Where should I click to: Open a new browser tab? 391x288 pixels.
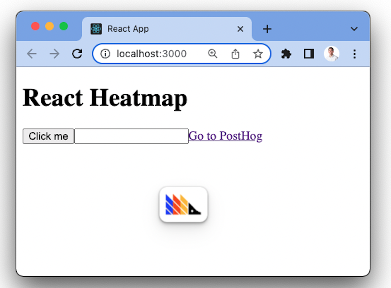point(267,29)
